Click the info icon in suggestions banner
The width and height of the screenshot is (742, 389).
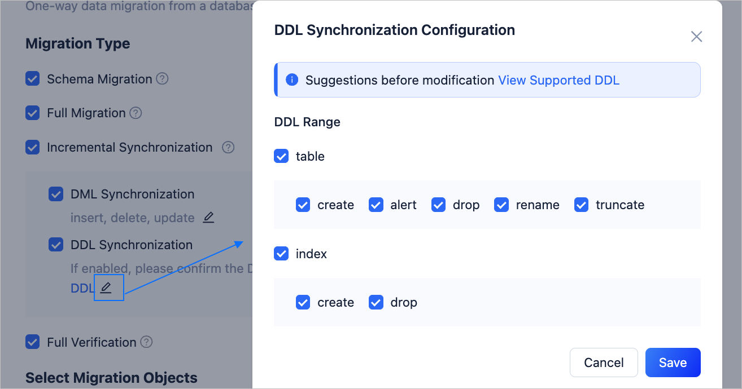point(292,80)
